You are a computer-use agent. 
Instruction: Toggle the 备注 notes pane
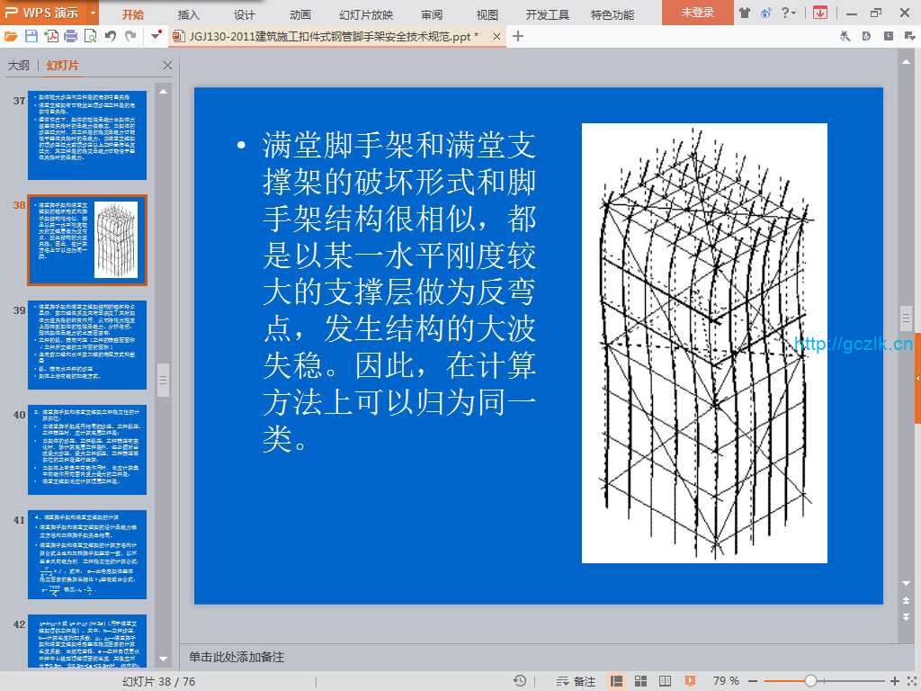point(577,681)
